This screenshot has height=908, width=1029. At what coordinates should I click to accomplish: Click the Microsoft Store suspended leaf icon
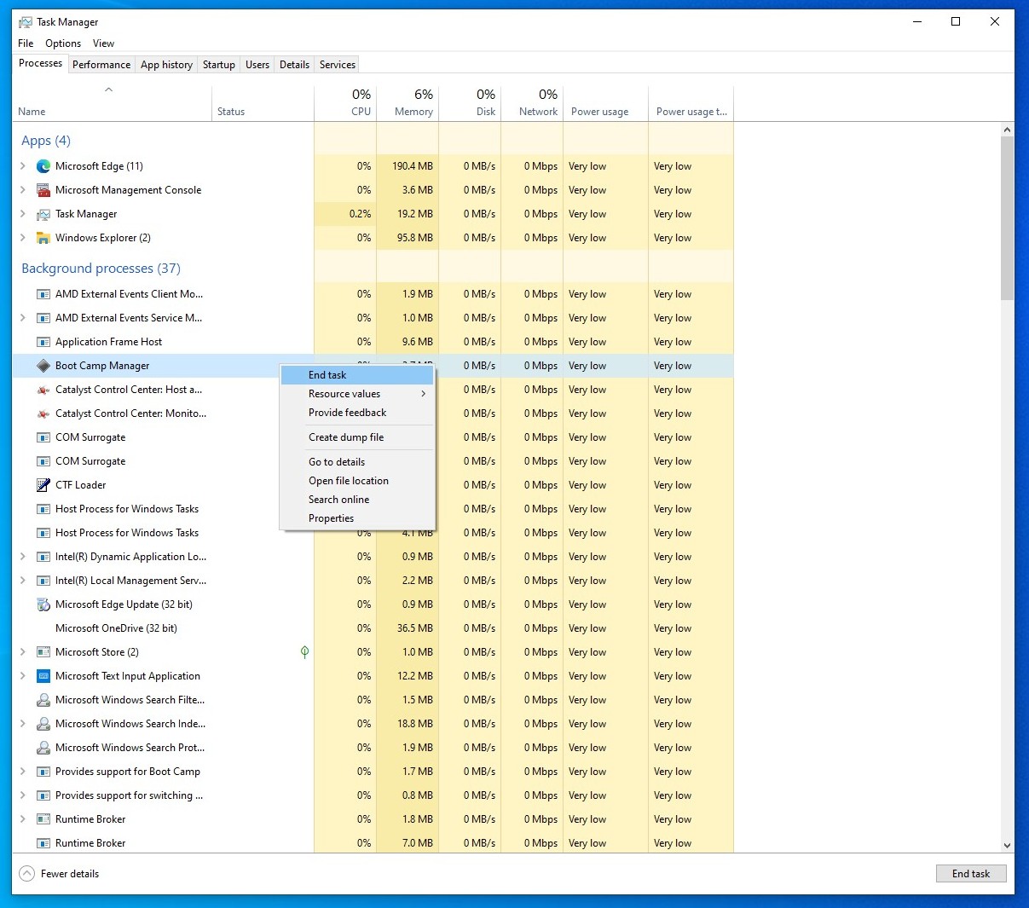point(304,652)
